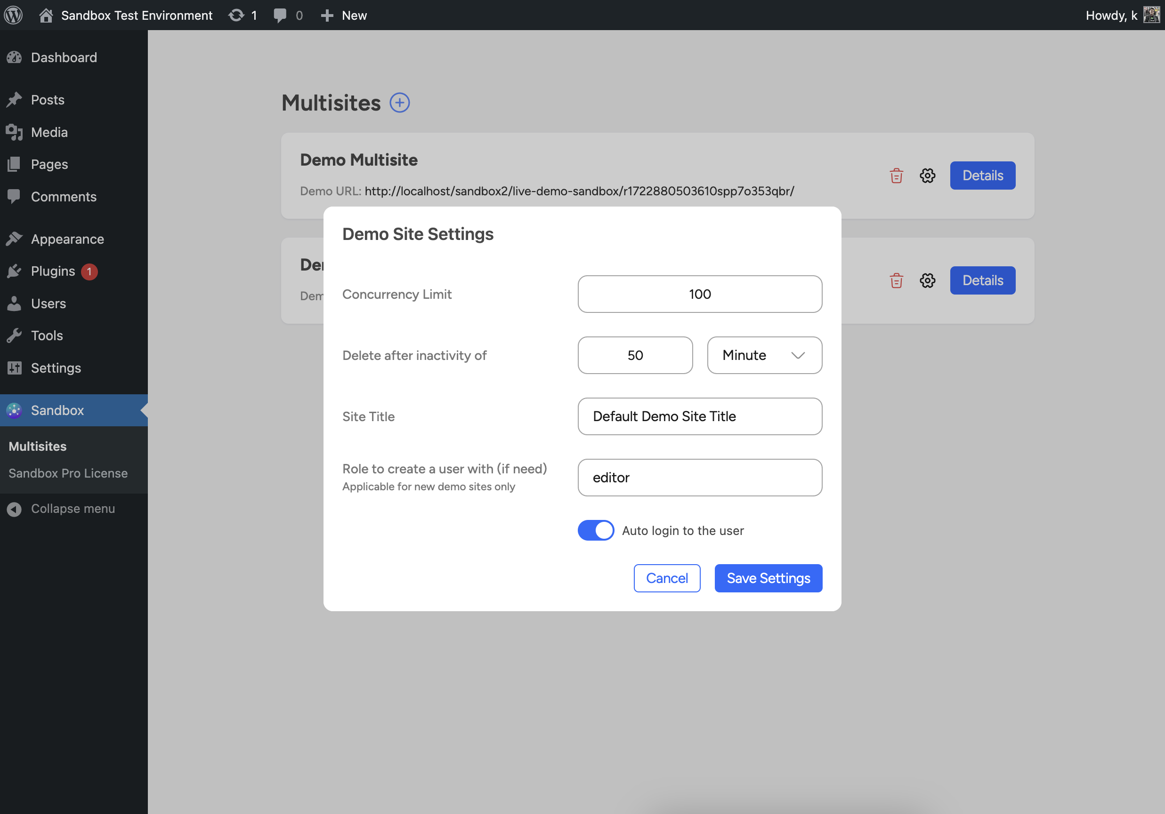Click the Posts pushpin icon

point(14,100)
